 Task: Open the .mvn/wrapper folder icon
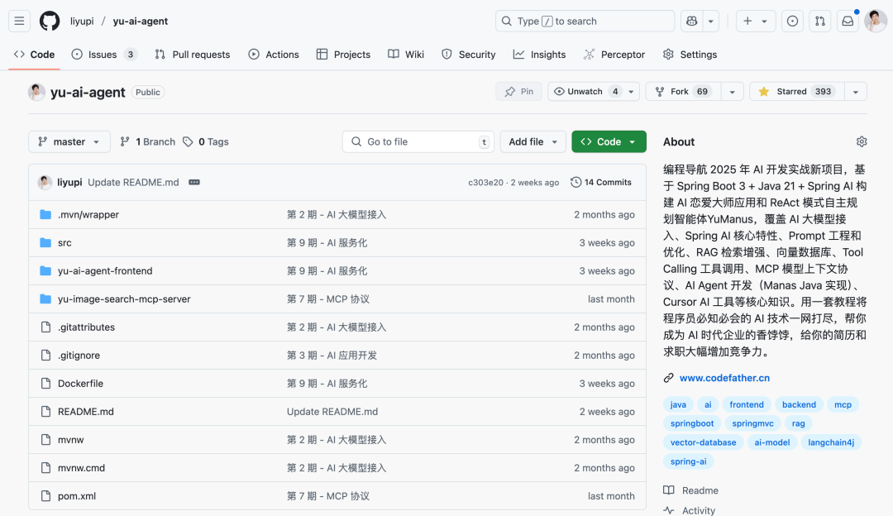[45, 215]
